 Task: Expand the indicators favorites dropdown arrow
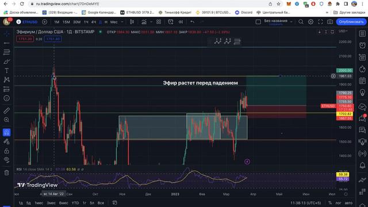pyautogui.click(x=151, y=22)
